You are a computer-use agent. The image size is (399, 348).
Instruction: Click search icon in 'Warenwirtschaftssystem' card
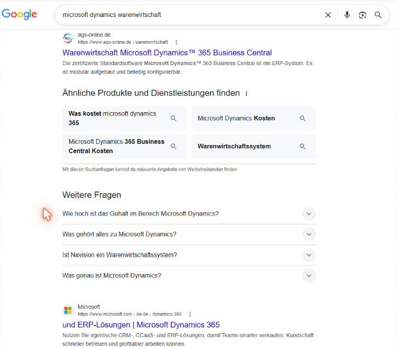[303, 146]
